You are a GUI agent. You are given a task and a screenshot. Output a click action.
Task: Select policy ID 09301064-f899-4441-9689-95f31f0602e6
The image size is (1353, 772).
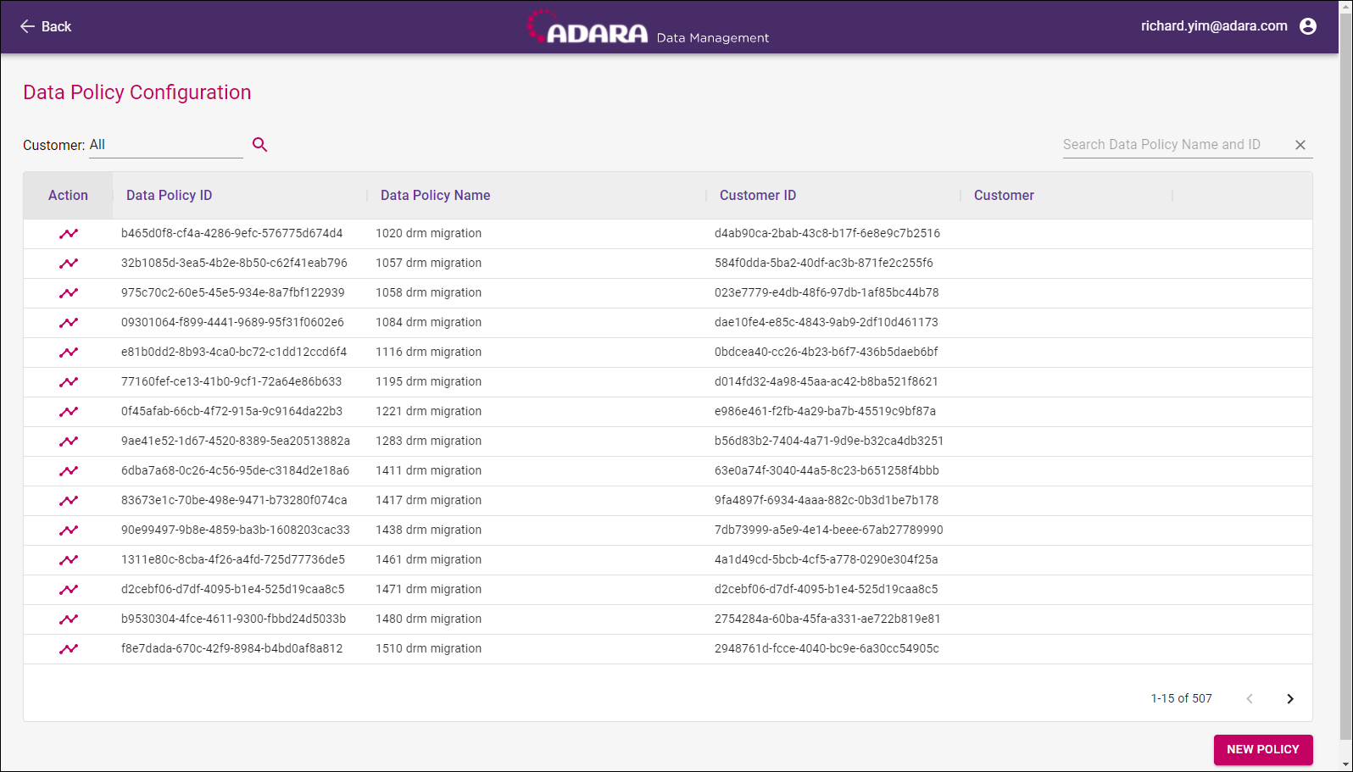tap(232, 323)
